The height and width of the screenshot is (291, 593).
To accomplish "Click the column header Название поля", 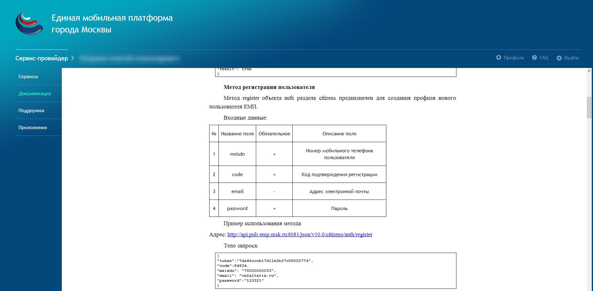I will pyautogui.click(x=237, y=133).
